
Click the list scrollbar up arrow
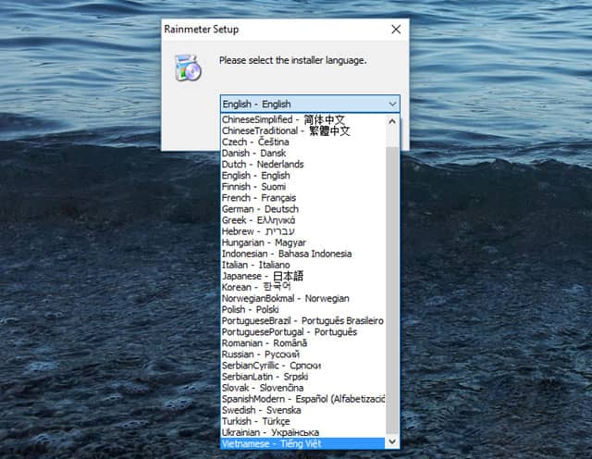[x=392, y=121]
